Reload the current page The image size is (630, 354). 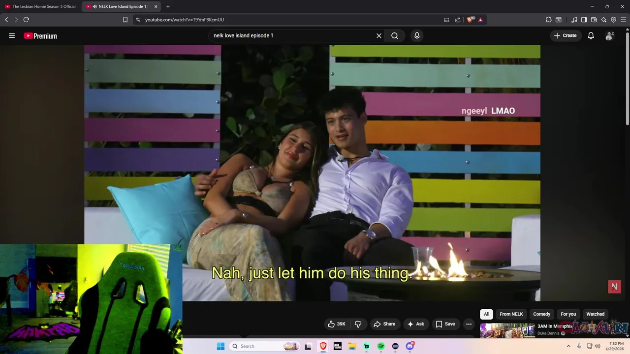[x=26, y=20]
